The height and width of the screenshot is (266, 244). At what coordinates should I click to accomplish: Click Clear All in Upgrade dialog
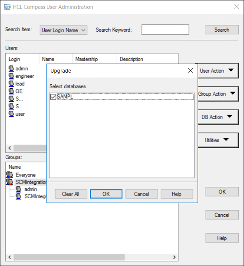[x=71, y=194]
